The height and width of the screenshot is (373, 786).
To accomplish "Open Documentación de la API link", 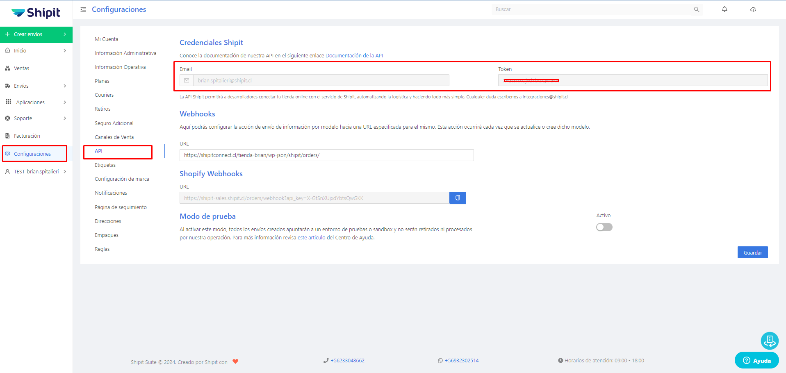I will pyautogui.click(x=354, y=55).
